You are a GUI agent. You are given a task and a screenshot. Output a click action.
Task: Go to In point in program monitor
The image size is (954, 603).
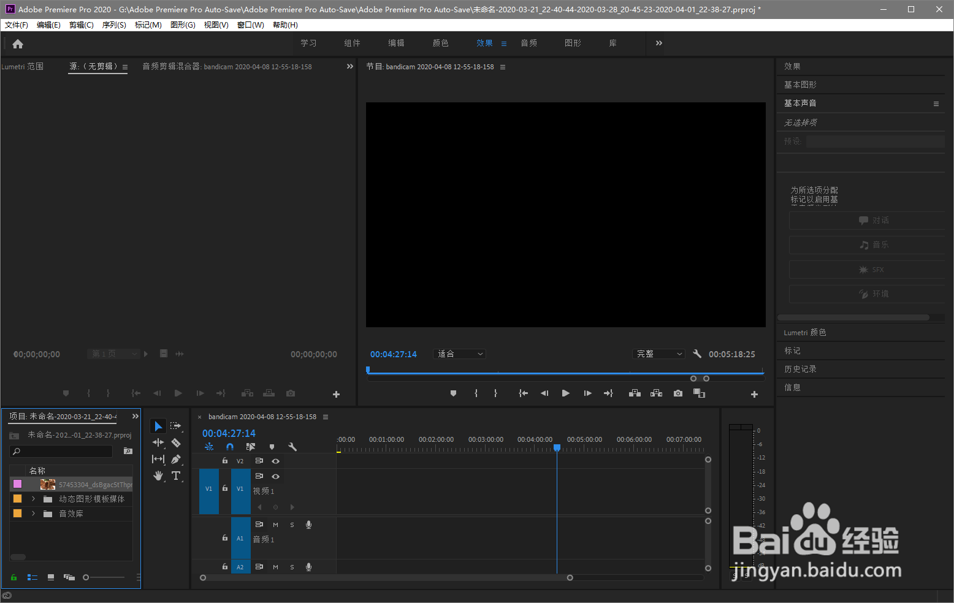pos(523,393)
